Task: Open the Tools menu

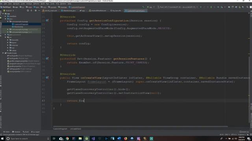Action: point(52,4)
